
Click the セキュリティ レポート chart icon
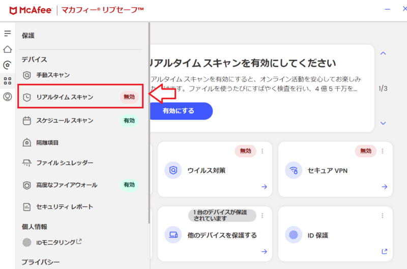click(27, 207)
